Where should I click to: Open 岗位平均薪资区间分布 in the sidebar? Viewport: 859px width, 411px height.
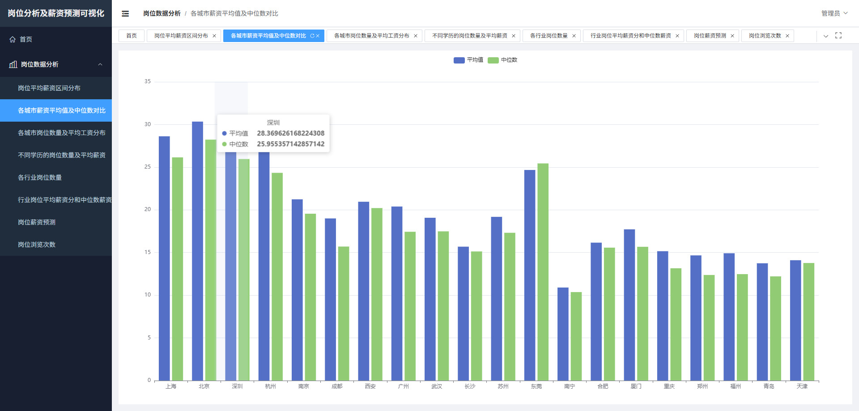(x=56, y=88)
